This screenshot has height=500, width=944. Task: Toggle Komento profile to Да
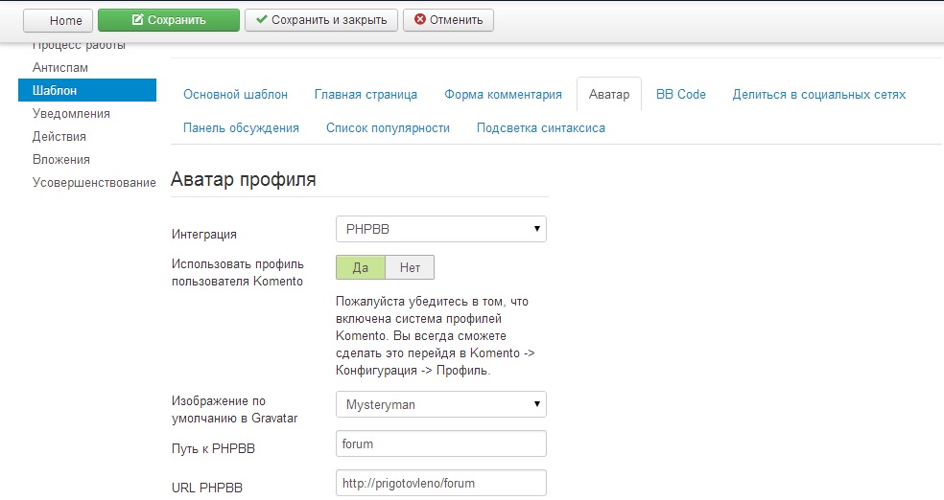point(360,267)
